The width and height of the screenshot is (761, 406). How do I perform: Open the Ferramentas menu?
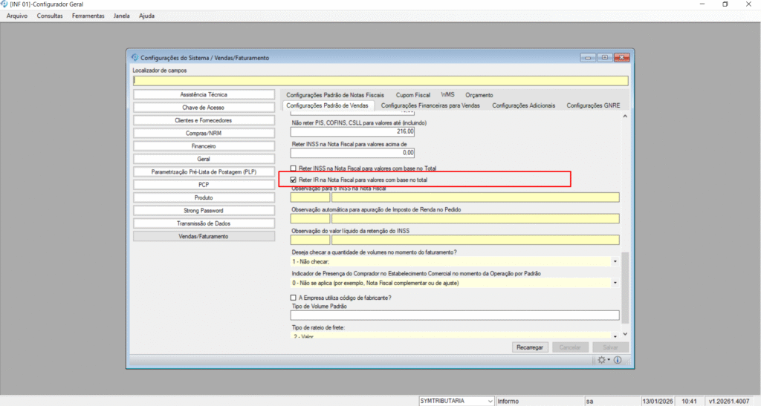pyautogui.click(x=88, y=16)
